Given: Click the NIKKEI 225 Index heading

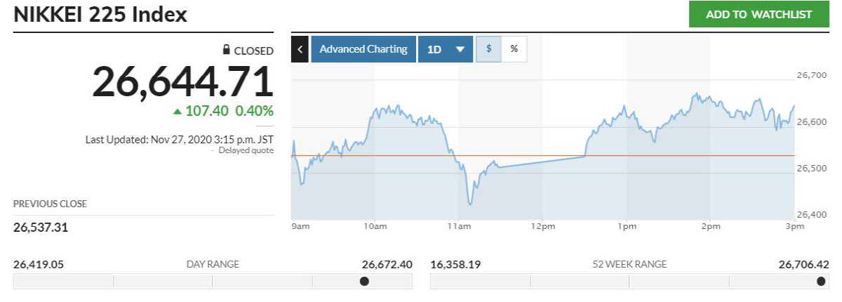Looking at the screenshot, I should [x=100, y=14].
